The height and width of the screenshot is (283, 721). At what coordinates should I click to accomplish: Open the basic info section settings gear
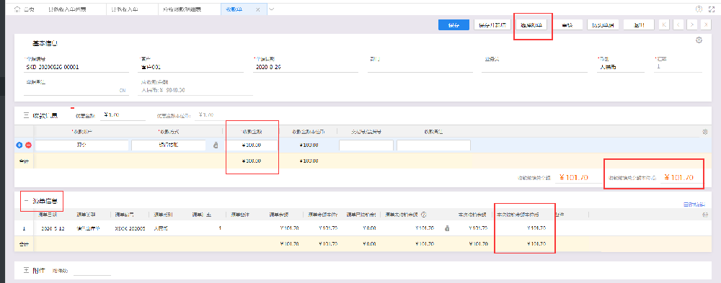(699, 40)
